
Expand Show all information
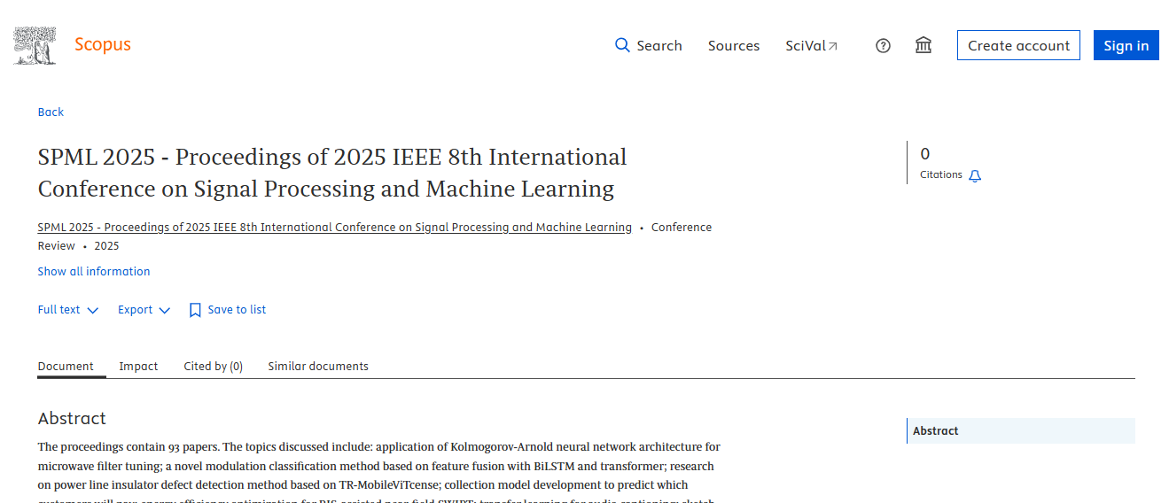click(94, 272)
